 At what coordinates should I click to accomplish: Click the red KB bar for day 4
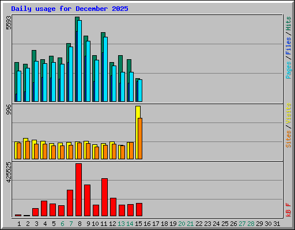pos(44,209)
